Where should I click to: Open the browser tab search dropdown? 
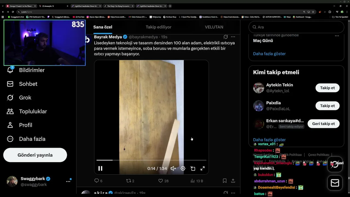coord(2,6)
